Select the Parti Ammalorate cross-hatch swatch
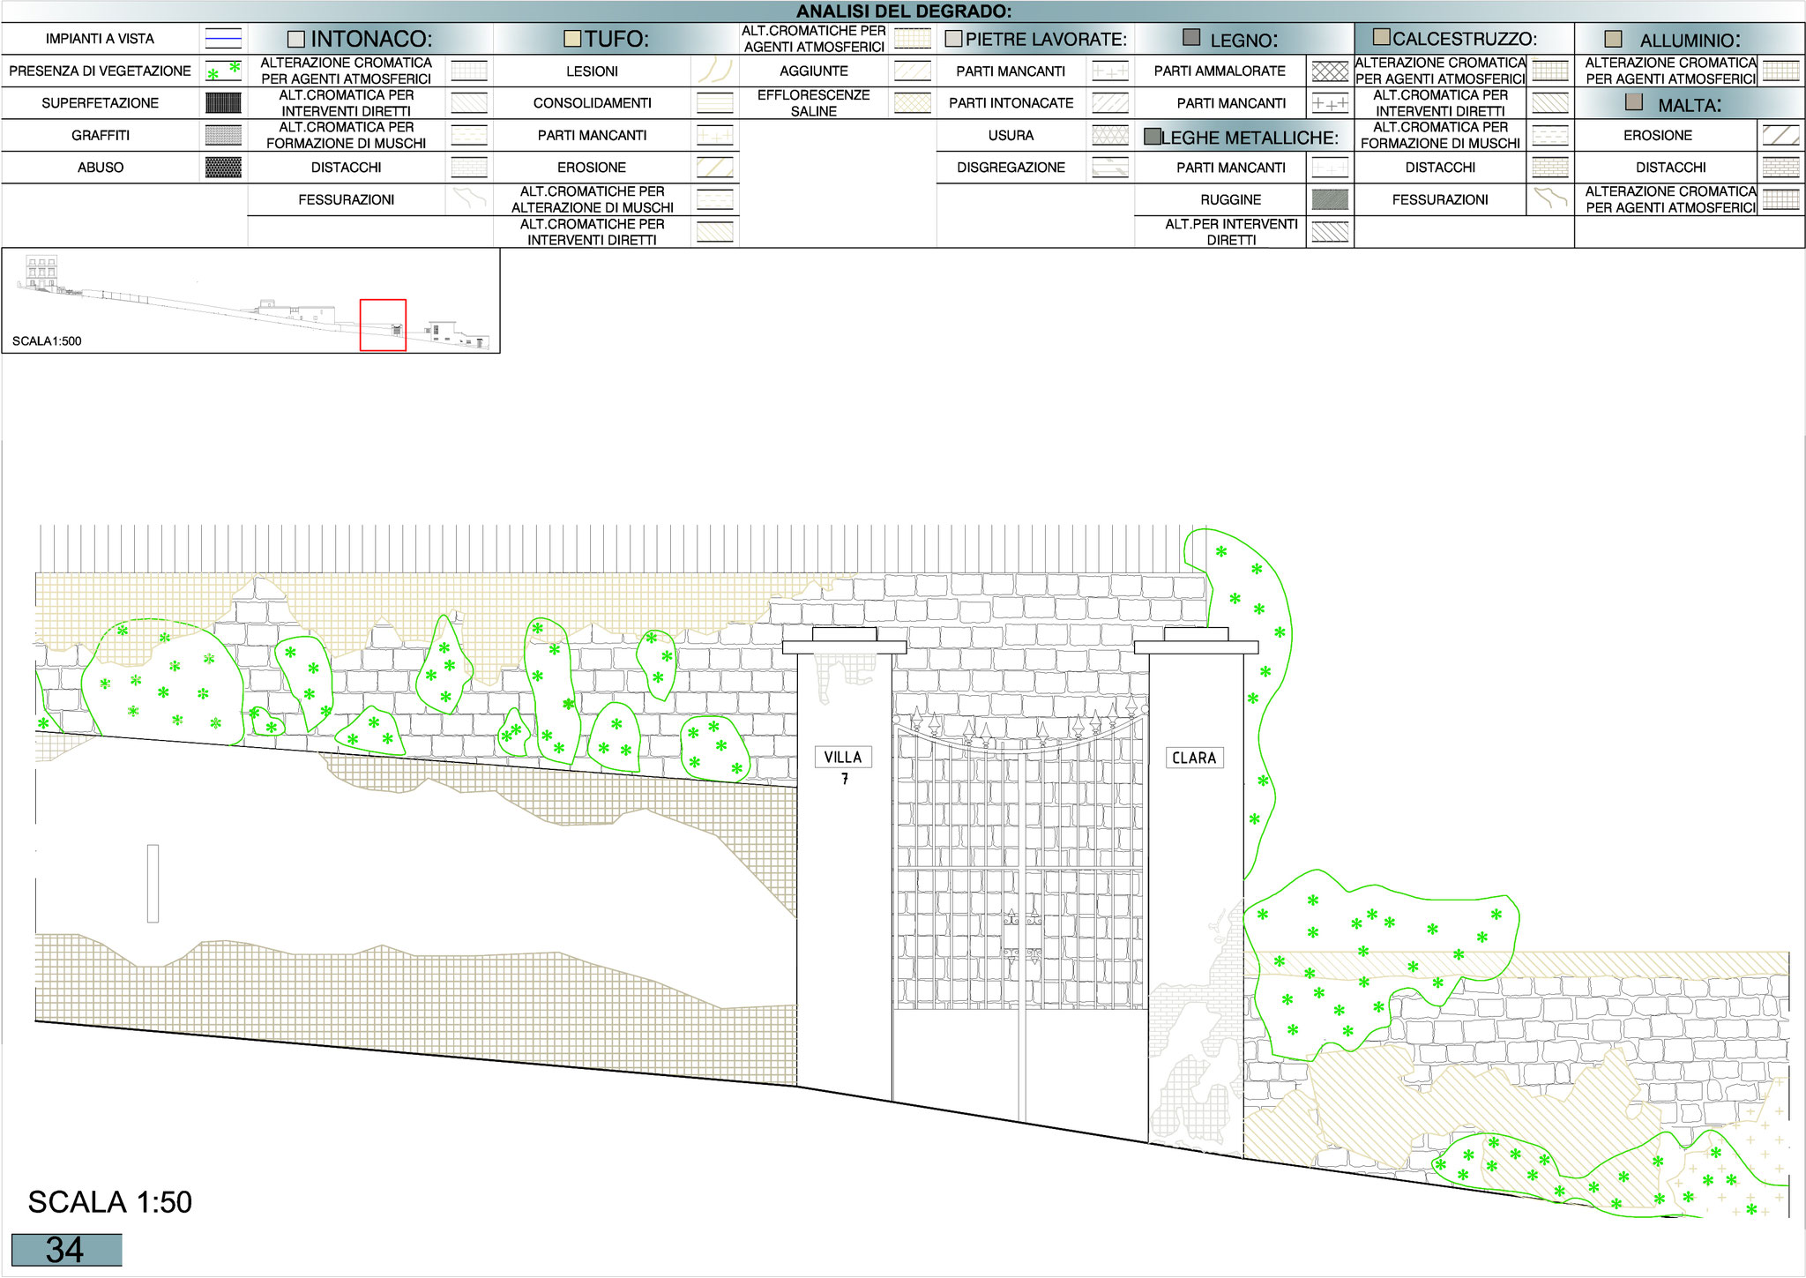The width and height of the screenshot is (1806, 1278). click(1330, 71)
